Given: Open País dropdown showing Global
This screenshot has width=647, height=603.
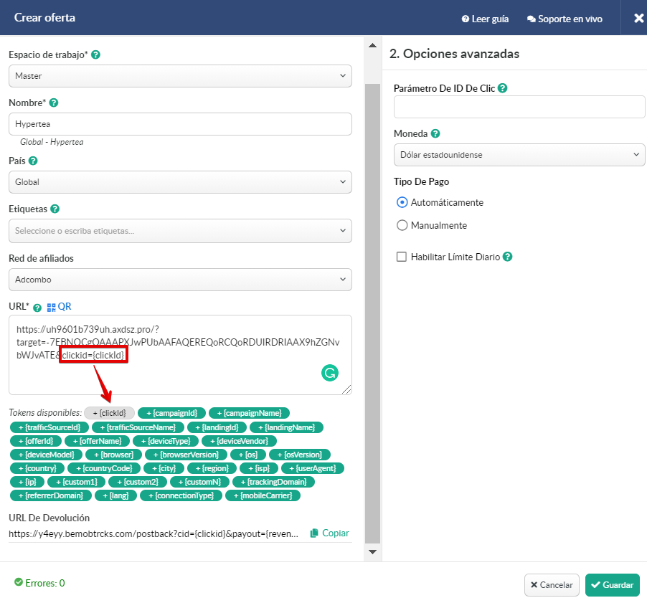Looking at the screenshot, I should pyautogui.click(x=180, y=182).
